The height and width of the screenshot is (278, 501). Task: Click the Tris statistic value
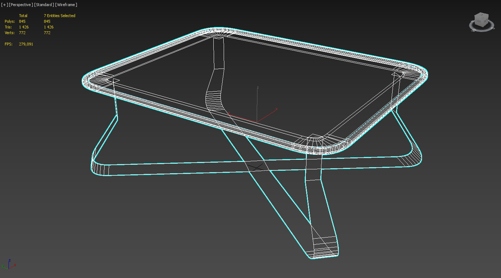coord(23,27)
